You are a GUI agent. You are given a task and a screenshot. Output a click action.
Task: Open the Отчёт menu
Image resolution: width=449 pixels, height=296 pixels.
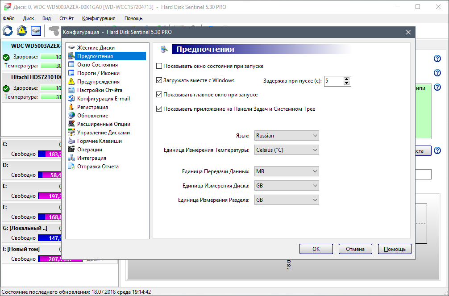click(67, 18)
